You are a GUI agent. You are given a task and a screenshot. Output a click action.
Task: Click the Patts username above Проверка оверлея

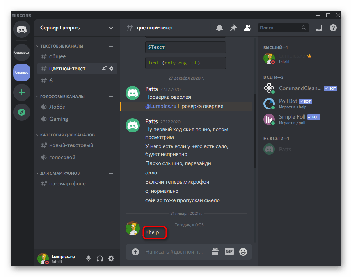151,89
